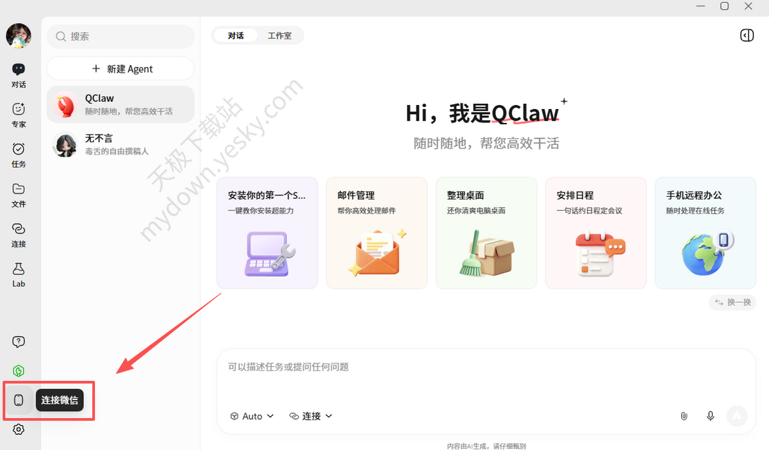
Task: Click the green hexagon icon in sidebar
Action: point(19,371)
